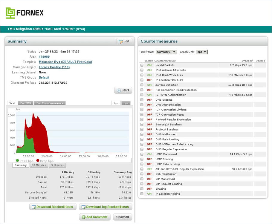Switch to the Per TMS tab

point(26,103)
